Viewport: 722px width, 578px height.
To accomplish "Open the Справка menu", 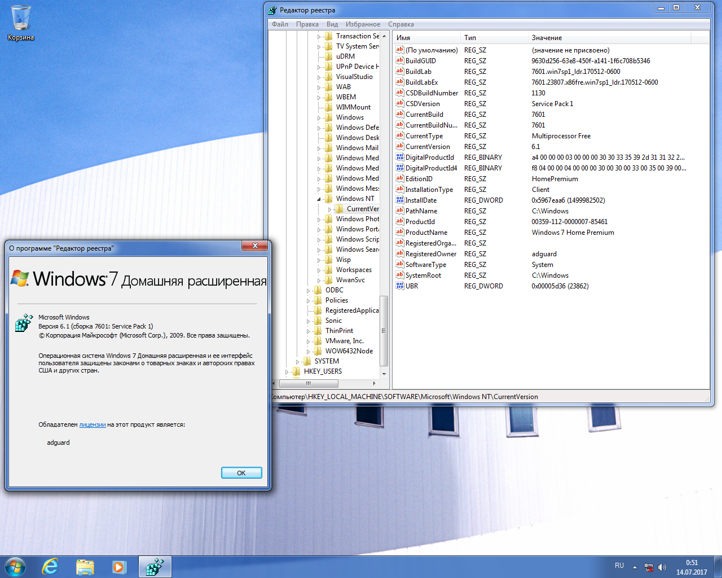I will 401,24.
